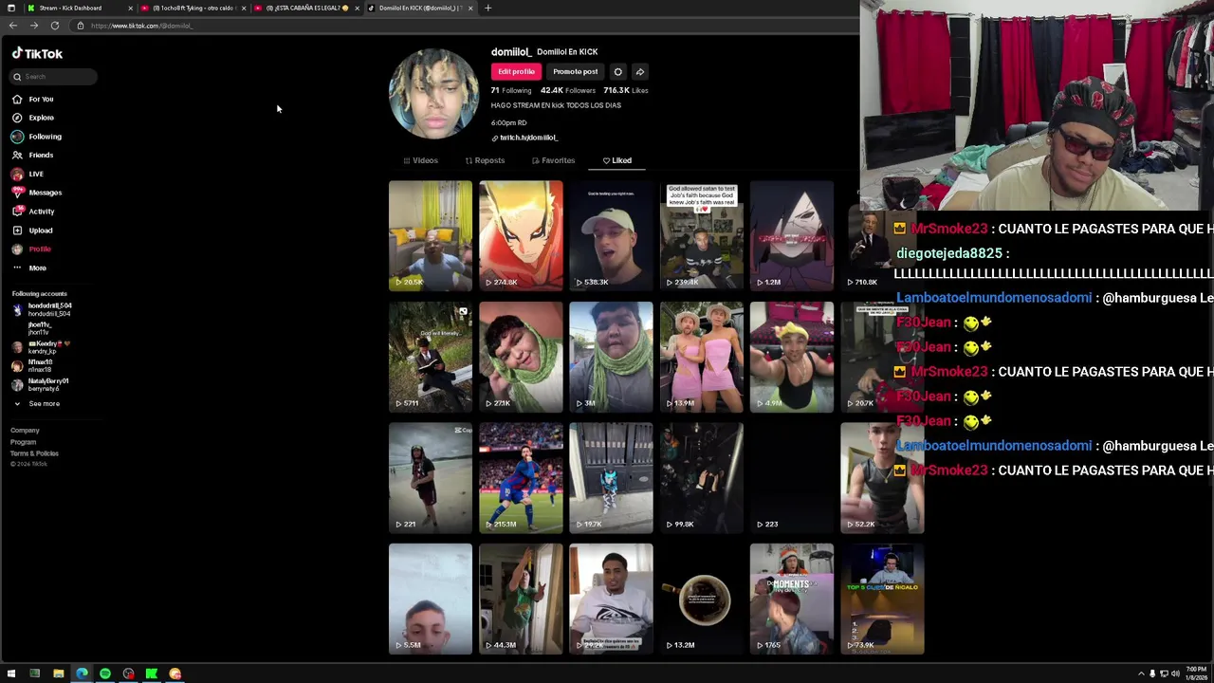Open File Explorer from the taskbar
Viewport: 1214px width, 683px height.
(58, 674)
